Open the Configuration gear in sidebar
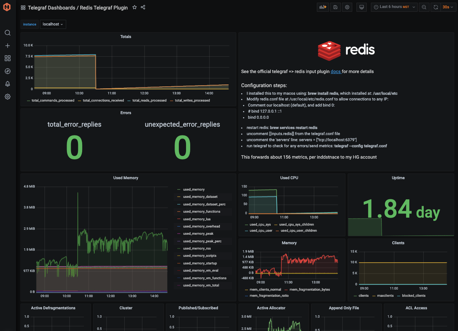The height and width of the screenshot is (331, 458). [7, 97]
